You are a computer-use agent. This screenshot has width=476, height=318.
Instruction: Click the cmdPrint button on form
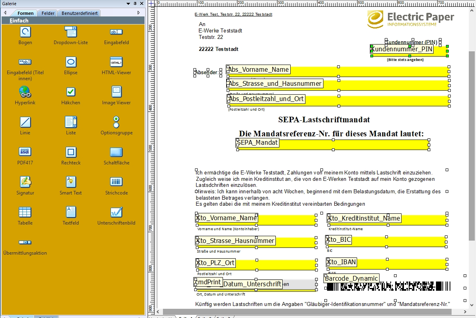tap(208, 282)
